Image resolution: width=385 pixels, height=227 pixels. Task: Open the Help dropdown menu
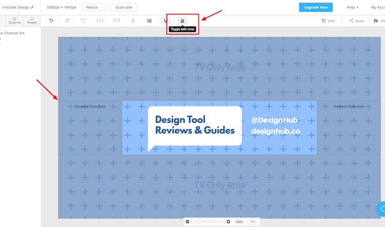pos(352,7)
